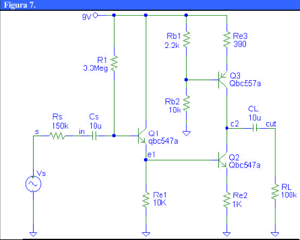The width and height of the screenshot is (300, 240).
Task: Click the Rs 150k resistor symbol
Action: [x=57, y=136]
